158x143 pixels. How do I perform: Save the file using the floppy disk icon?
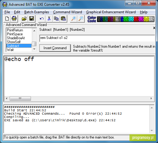[32, 19]
